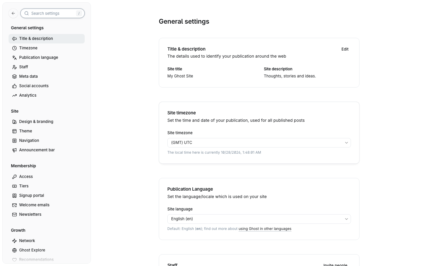Edit the Title & description section
The height and width of the screenshot is (266, 425).
(x=345, y=49)
